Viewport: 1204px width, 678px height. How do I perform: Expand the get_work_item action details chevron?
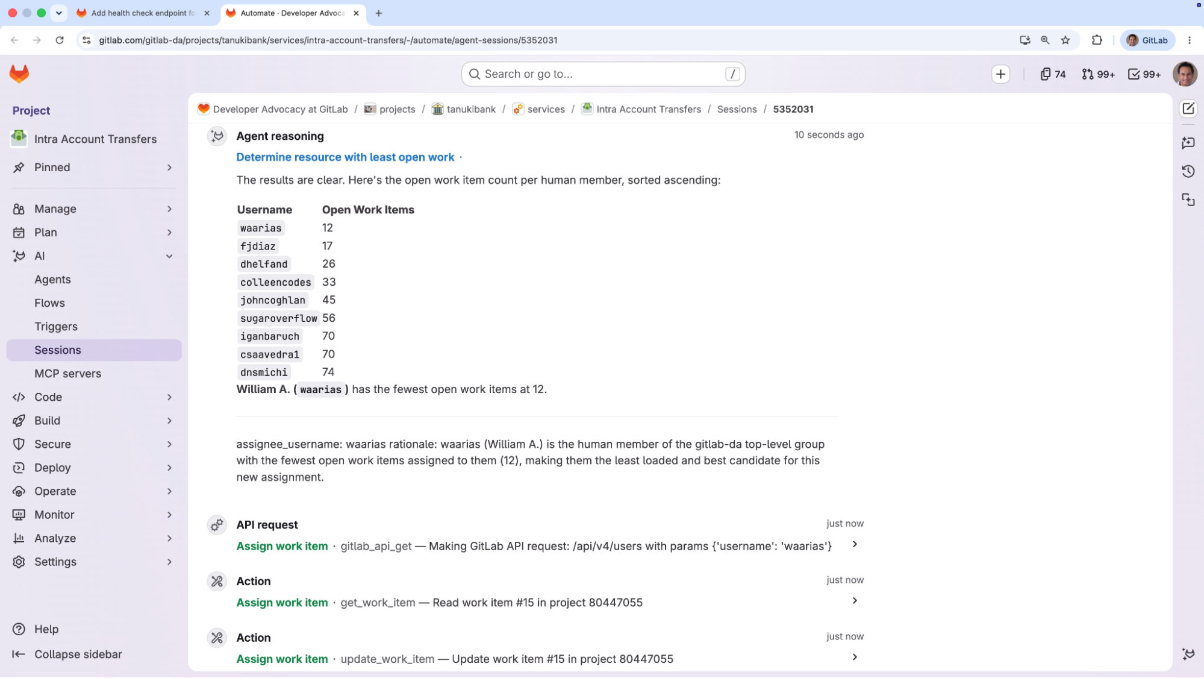(855, 601)
